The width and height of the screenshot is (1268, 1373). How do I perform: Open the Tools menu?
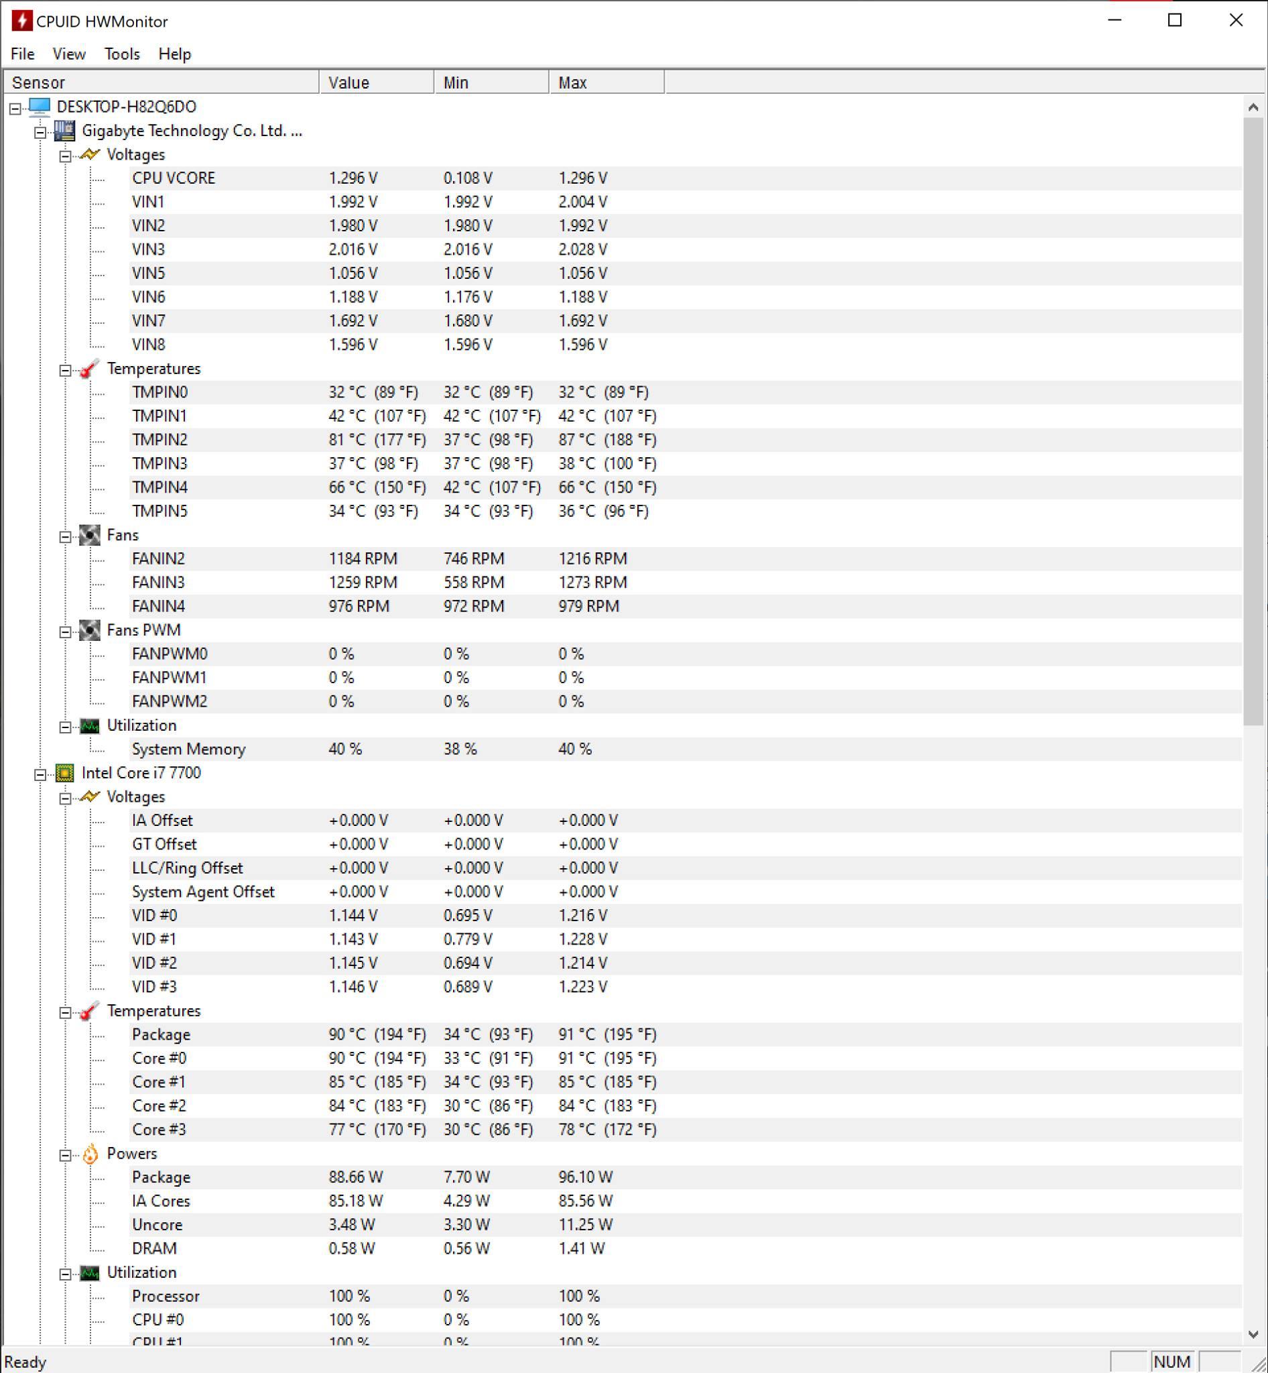(122, 54)
